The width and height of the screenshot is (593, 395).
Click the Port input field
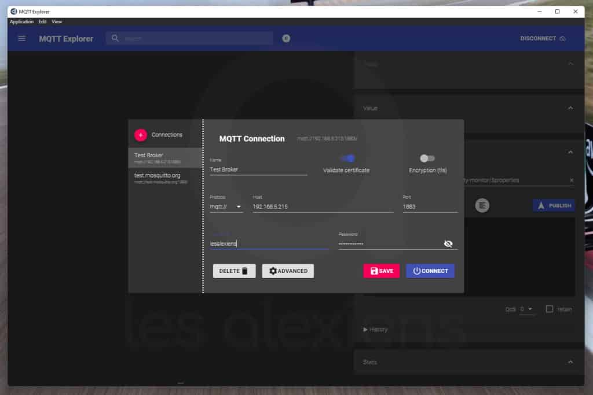point(430,206)
